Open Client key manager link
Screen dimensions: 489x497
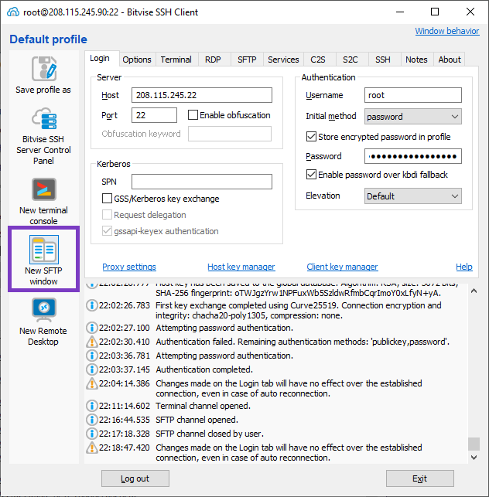point(343,267)
